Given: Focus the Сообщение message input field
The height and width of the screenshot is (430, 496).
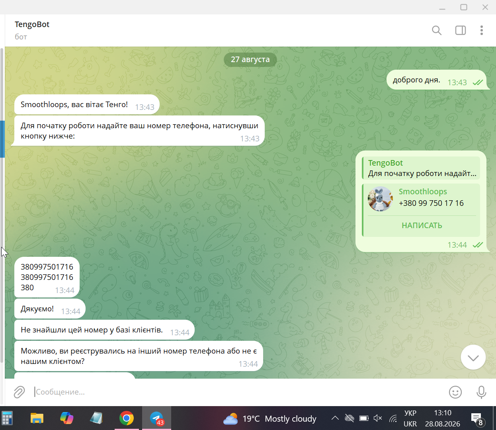Looking at the screenshot, I should point(239,392).
